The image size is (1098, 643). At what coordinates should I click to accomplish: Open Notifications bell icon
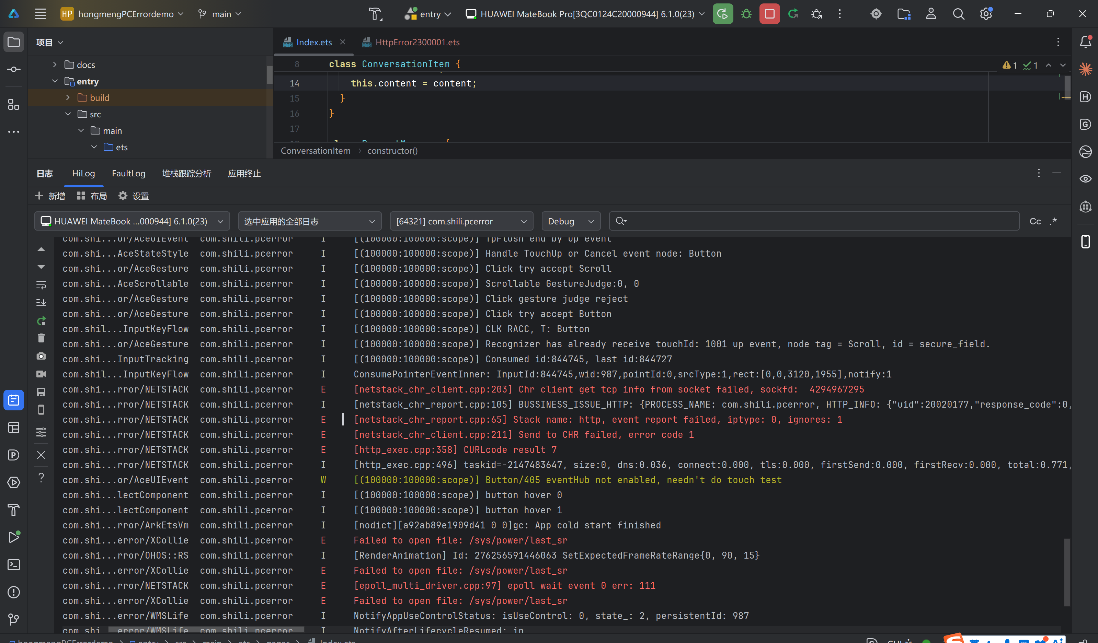pyautogui.click(x=1085, y=42)
